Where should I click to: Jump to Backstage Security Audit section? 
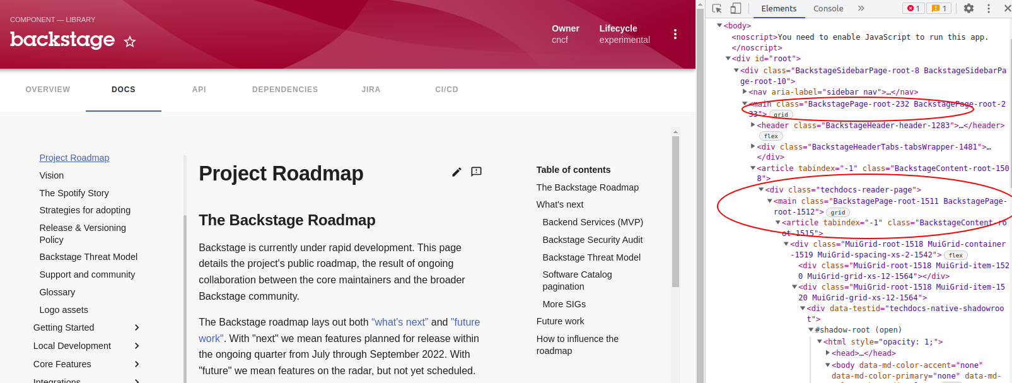[593, 240]
